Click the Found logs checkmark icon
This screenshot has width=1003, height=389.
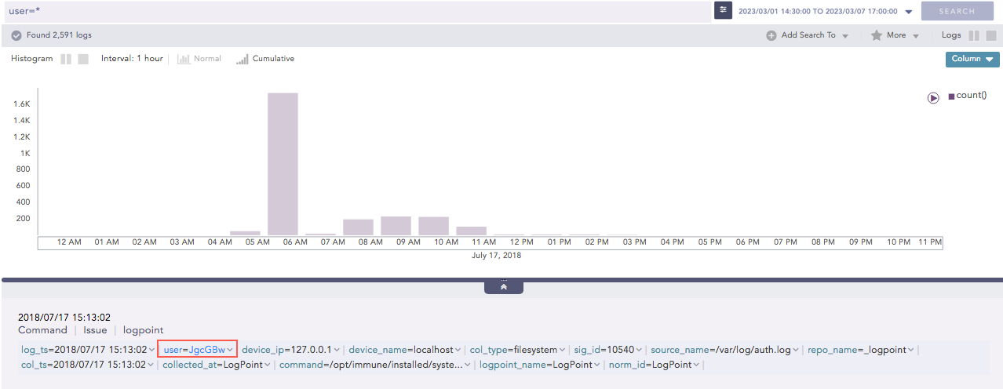(x=16, y=35)
